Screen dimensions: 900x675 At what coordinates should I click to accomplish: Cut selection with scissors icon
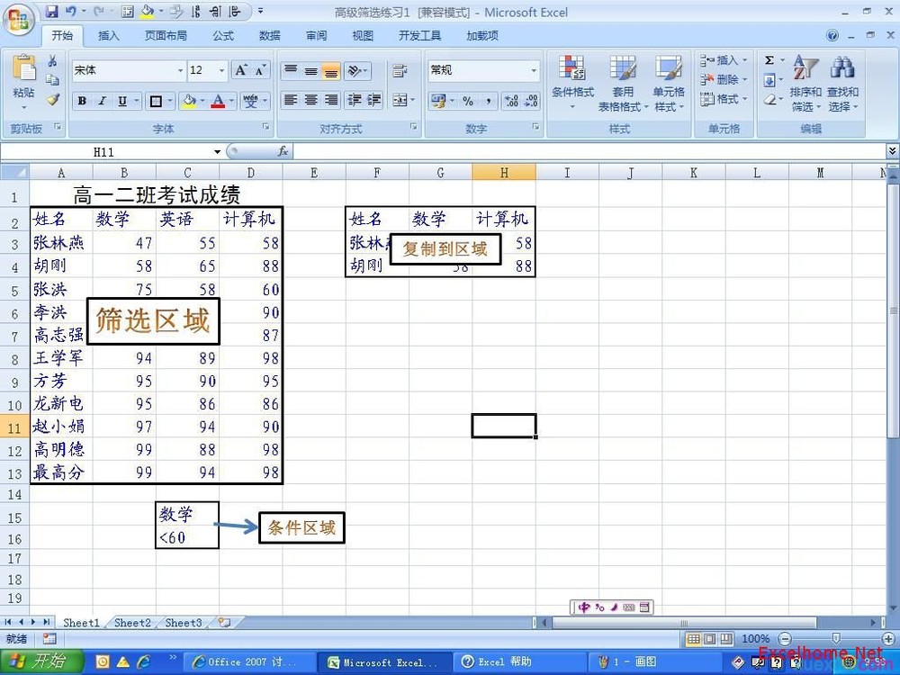pos(52,60)
